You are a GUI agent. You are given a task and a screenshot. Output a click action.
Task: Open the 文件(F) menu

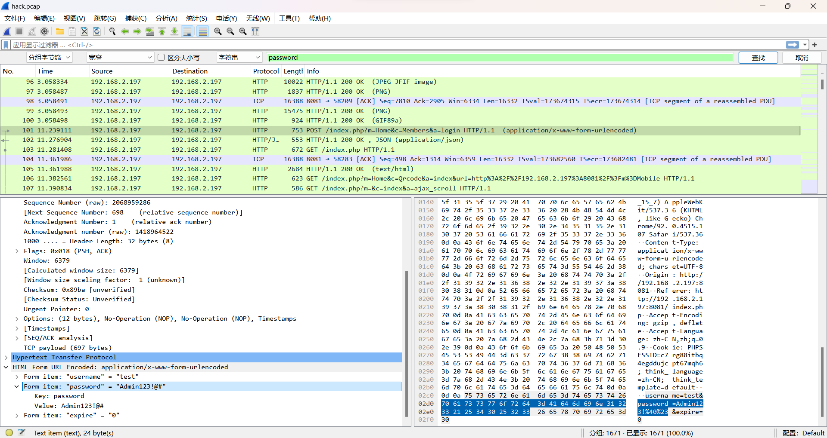[15, 18]
